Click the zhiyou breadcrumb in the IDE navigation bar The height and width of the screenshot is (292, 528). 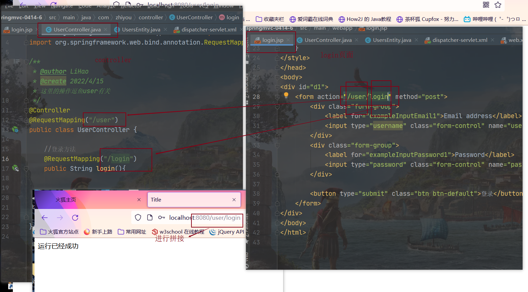pos(123,18)
